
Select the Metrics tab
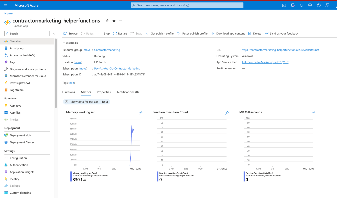coord(86,92)
